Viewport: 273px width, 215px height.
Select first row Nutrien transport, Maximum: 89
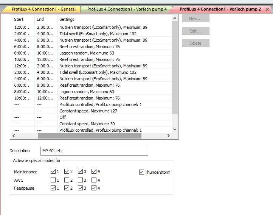coord(92,27)
